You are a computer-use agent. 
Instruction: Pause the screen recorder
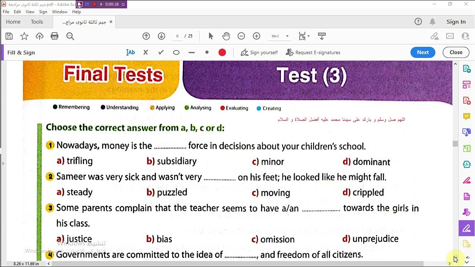pos(87,4)
